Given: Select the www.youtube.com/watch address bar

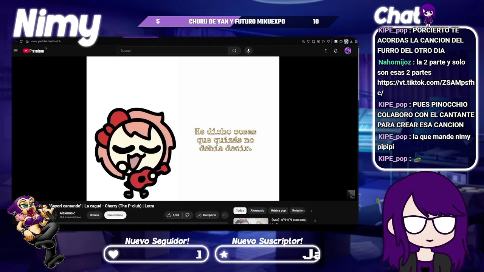Looking at the screenshot, I should point(45,41).
